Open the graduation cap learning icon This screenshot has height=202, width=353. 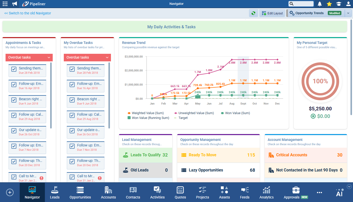tap(339, 4)
